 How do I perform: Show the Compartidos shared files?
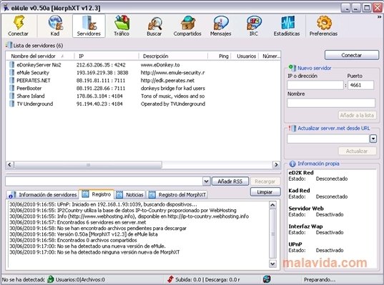[187, 26]
